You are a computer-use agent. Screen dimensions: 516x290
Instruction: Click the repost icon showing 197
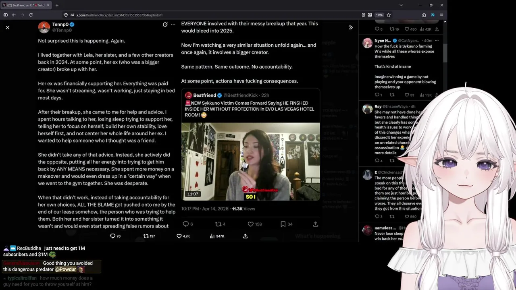click(150, 236)
